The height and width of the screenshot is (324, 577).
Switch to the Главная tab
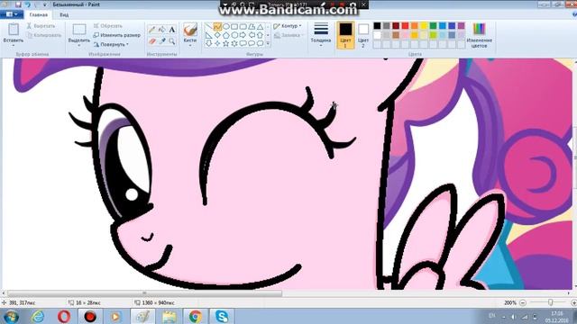click(38, 14)
